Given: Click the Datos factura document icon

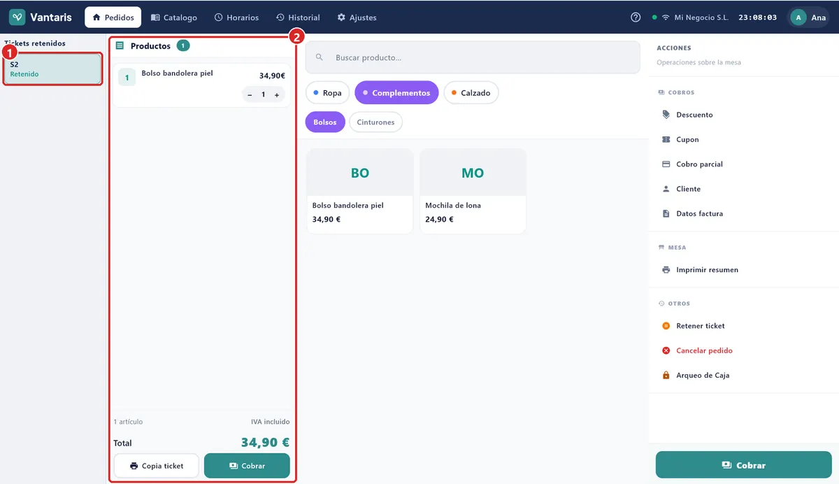Looking at the screenshot, I should (666, 213).
